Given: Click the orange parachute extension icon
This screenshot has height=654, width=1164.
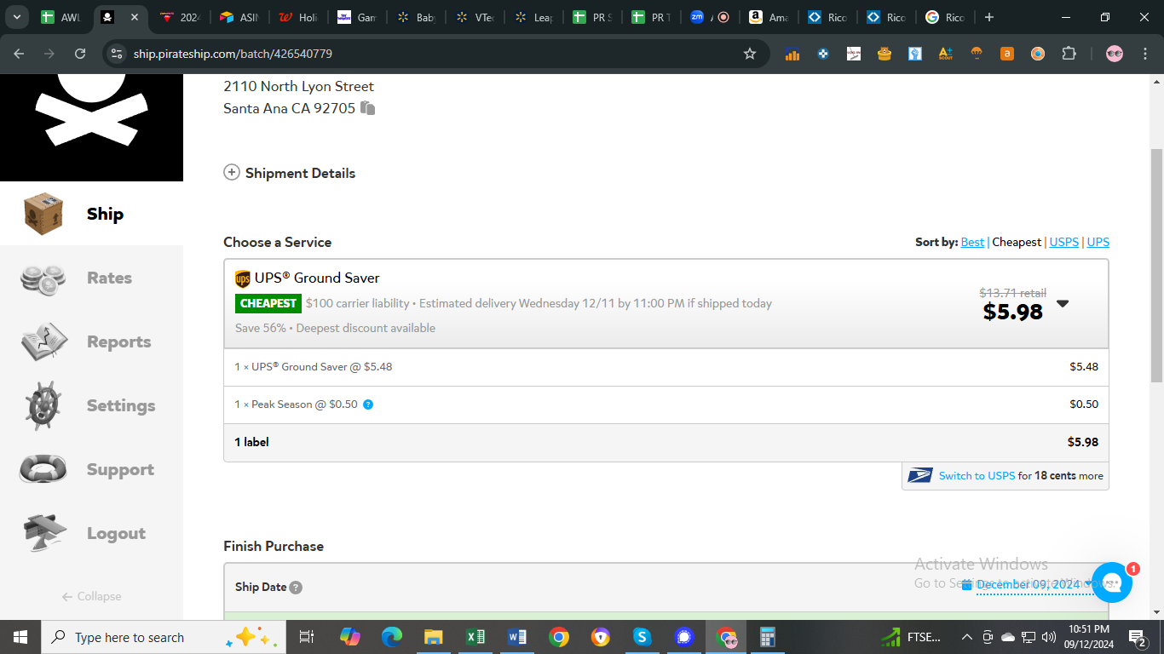Looking at the screenshot, I should pyautogui.click(x=977, y=54).
